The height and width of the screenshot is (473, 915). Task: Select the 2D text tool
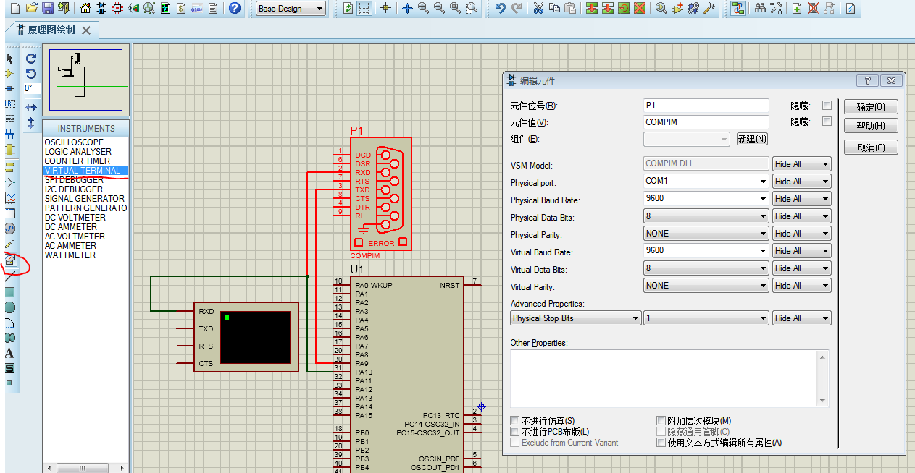[x=9, y=353]
